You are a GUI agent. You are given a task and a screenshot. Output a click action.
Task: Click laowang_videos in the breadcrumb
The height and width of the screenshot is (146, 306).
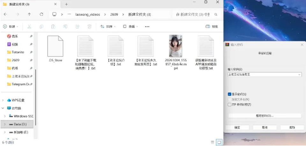[x=88, y=14]
